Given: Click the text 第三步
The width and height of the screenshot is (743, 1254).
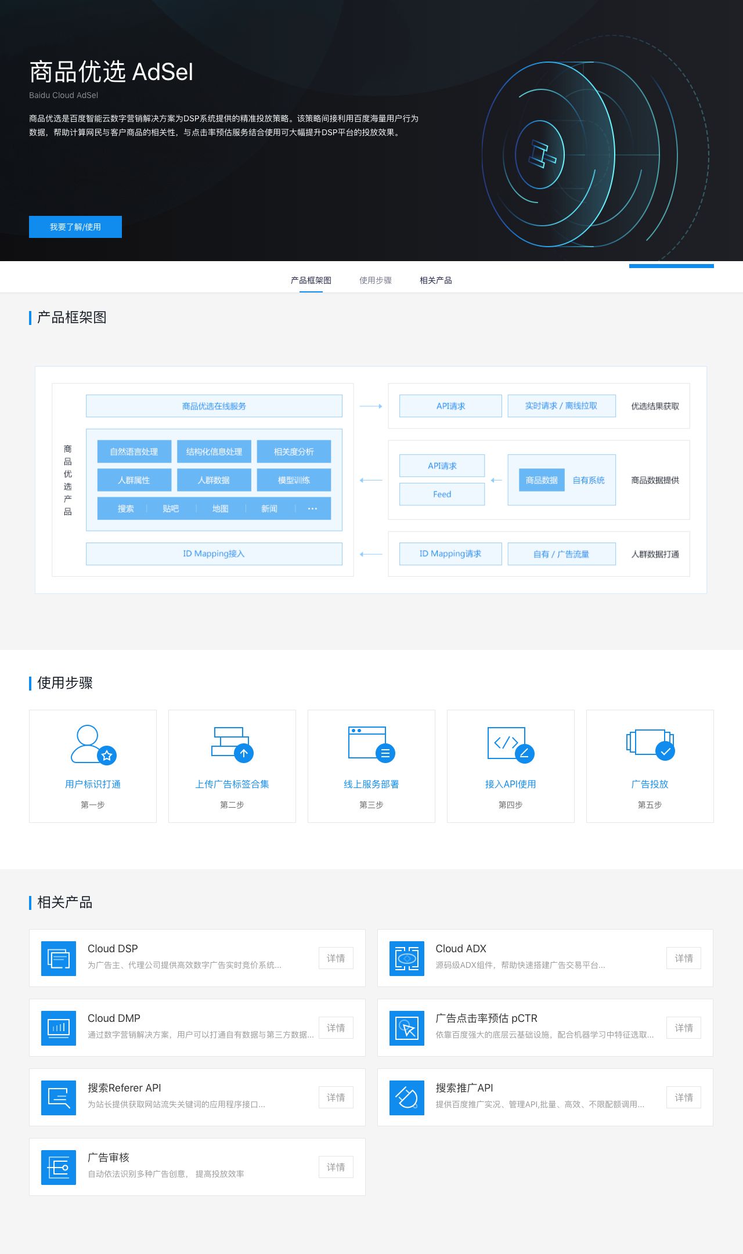Looking at the screenshot, I should pos(371,805).
